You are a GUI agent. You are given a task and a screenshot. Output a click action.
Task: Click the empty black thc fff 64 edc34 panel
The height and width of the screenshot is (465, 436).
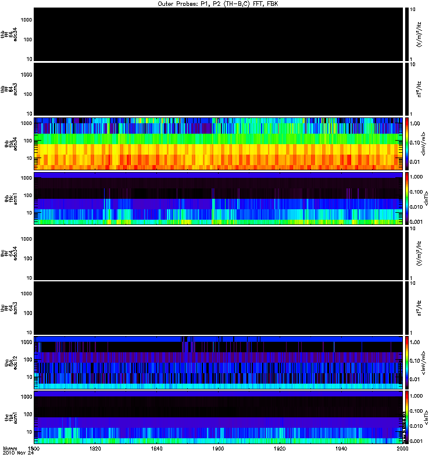219,253
